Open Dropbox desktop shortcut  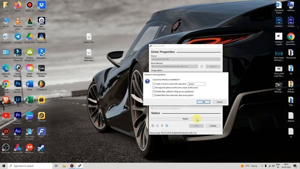pos(42,6)
